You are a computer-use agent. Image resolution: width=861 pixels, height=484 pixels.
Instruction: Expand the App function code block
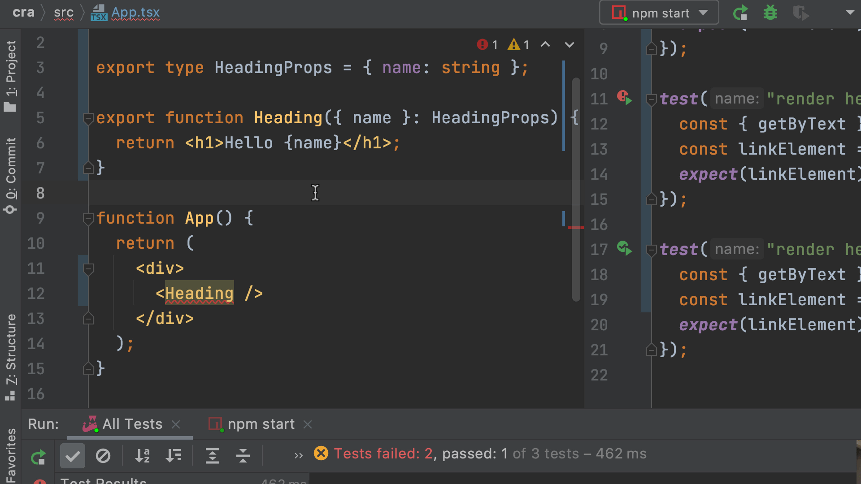tap(87, 218)
